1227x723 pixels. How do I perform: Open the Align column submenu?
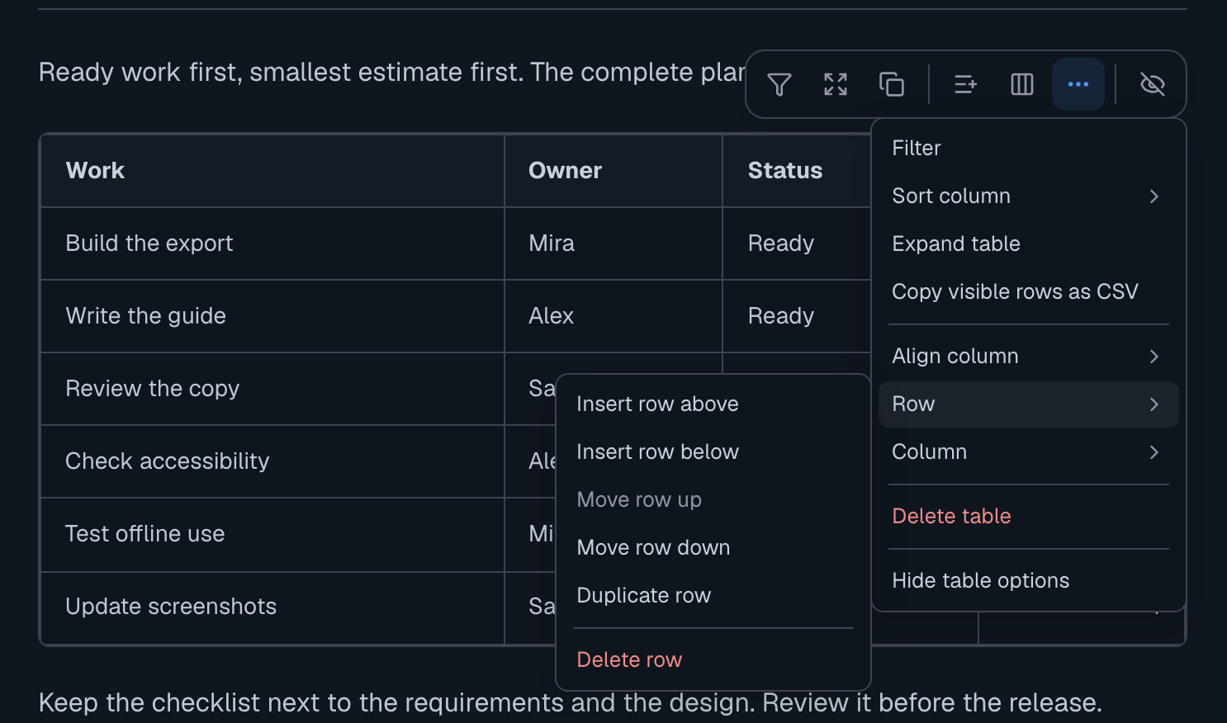(1029, 357)
